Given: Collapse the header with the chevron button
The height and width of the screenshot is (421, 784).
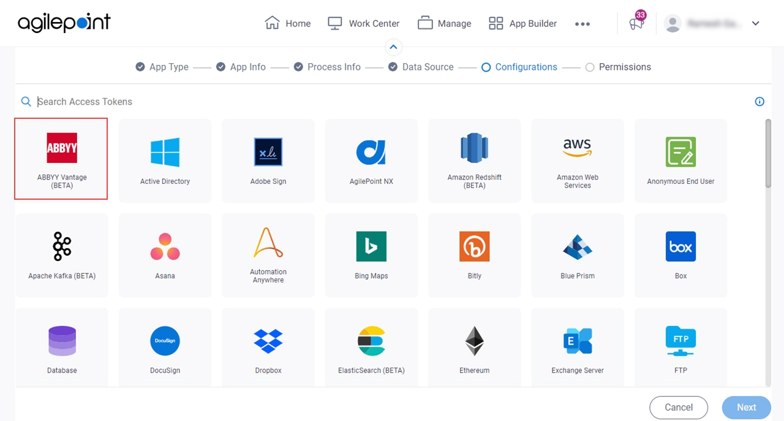Looking at the screenshot, I should (393, 47).
